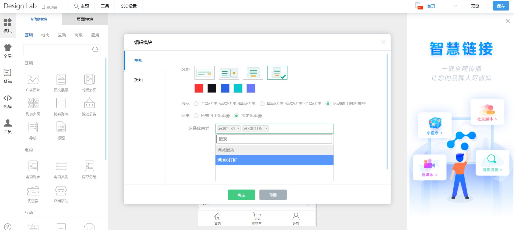Open the 代码 code panel
514x230 pixels.
(8, 101)
